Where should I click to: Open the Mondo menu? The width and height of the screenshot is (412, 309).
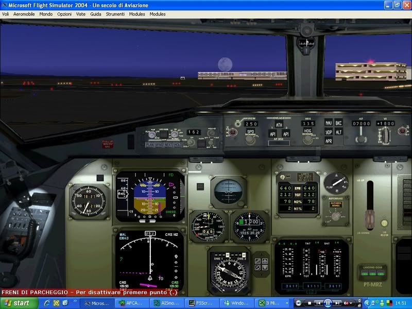click(x=46, y=14)
